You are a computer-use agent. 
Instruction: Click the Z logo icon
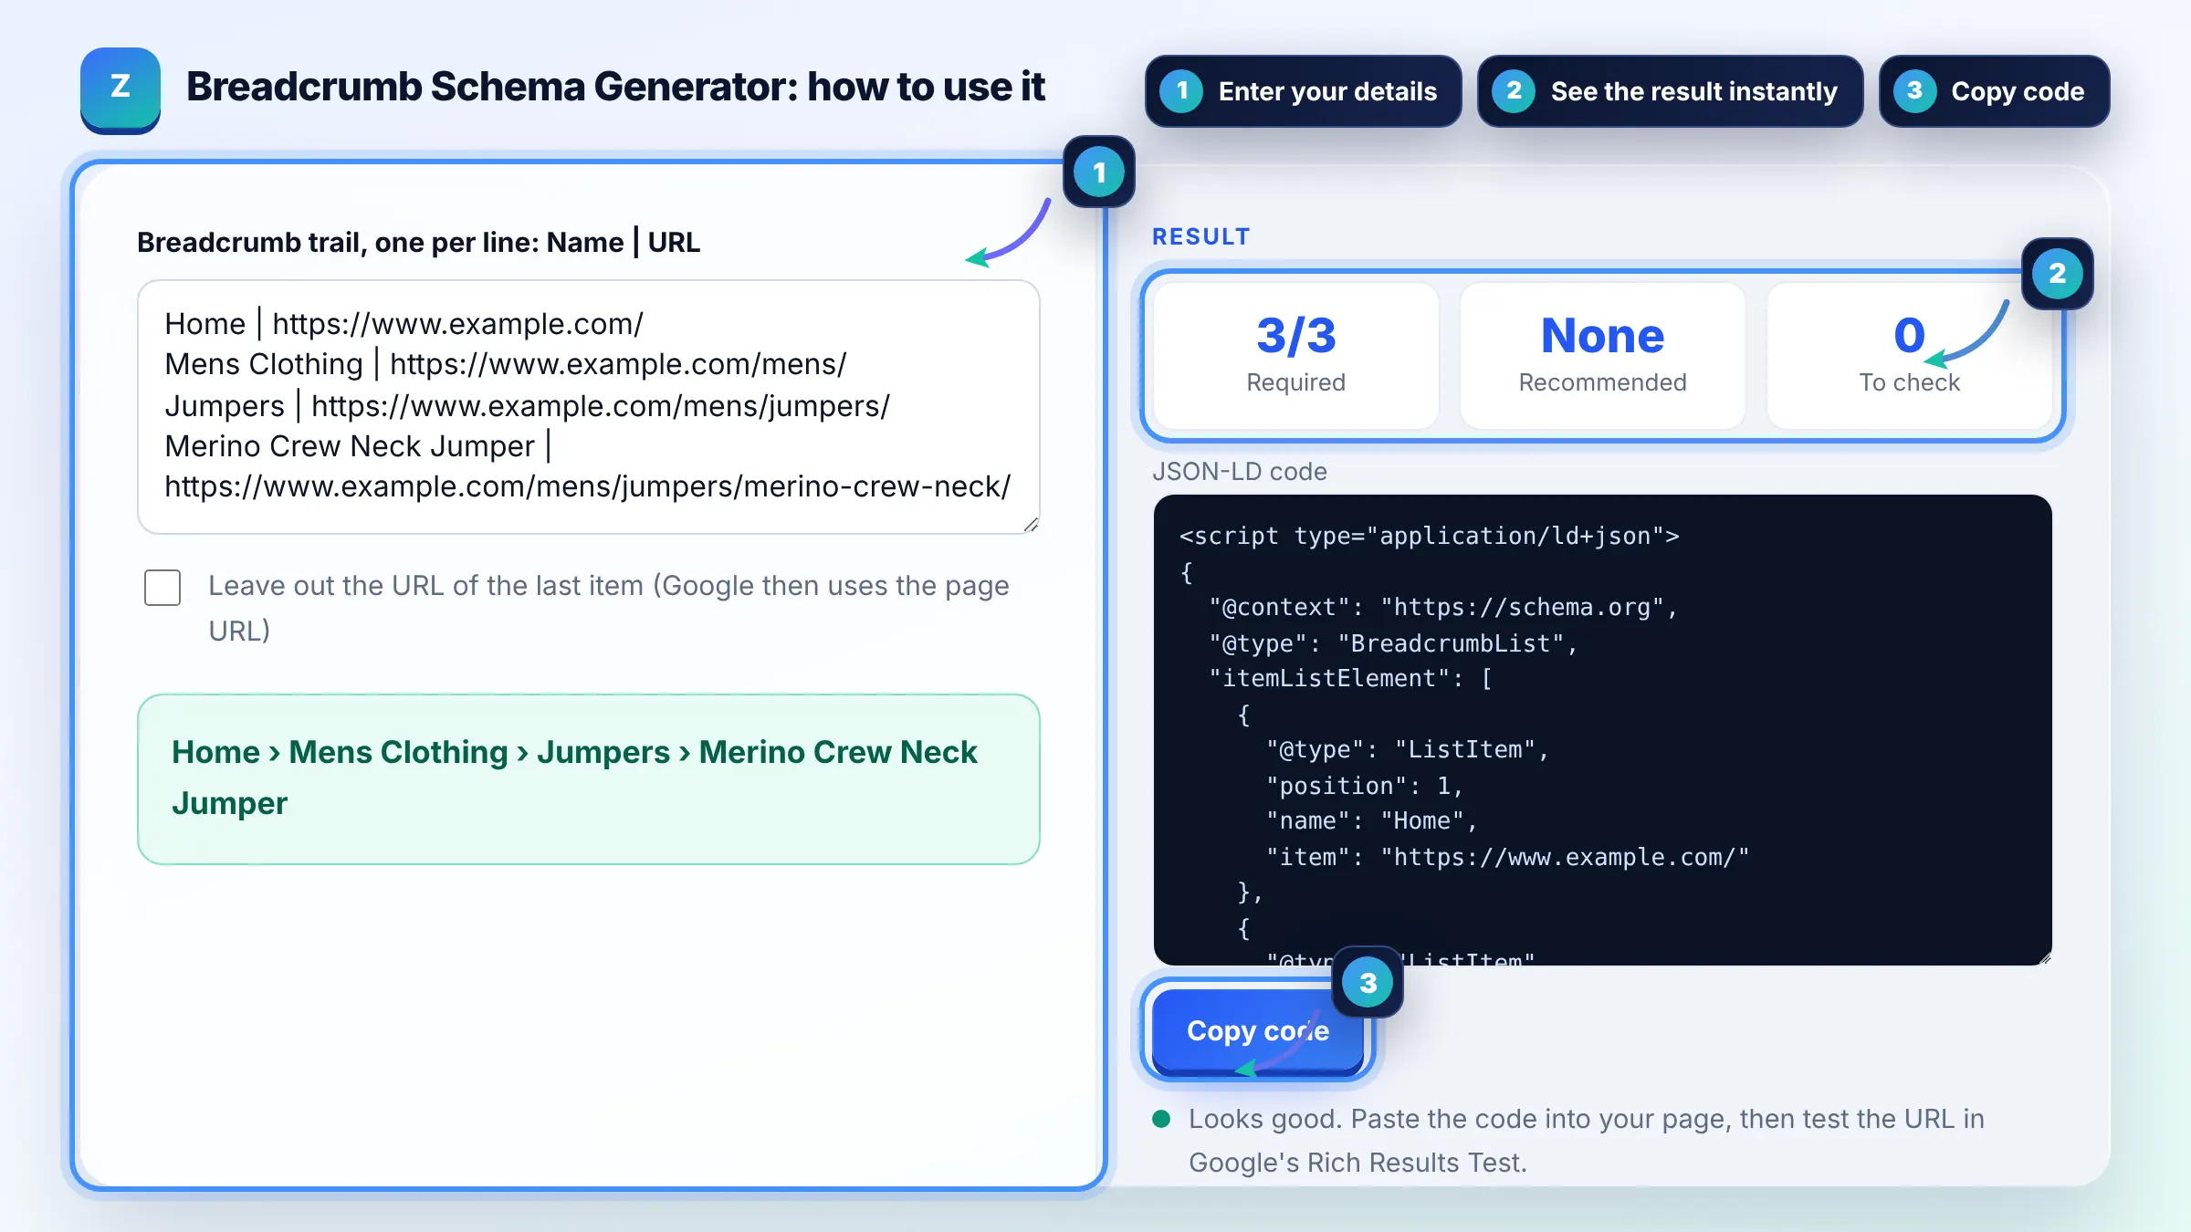(x=121, y=89)
